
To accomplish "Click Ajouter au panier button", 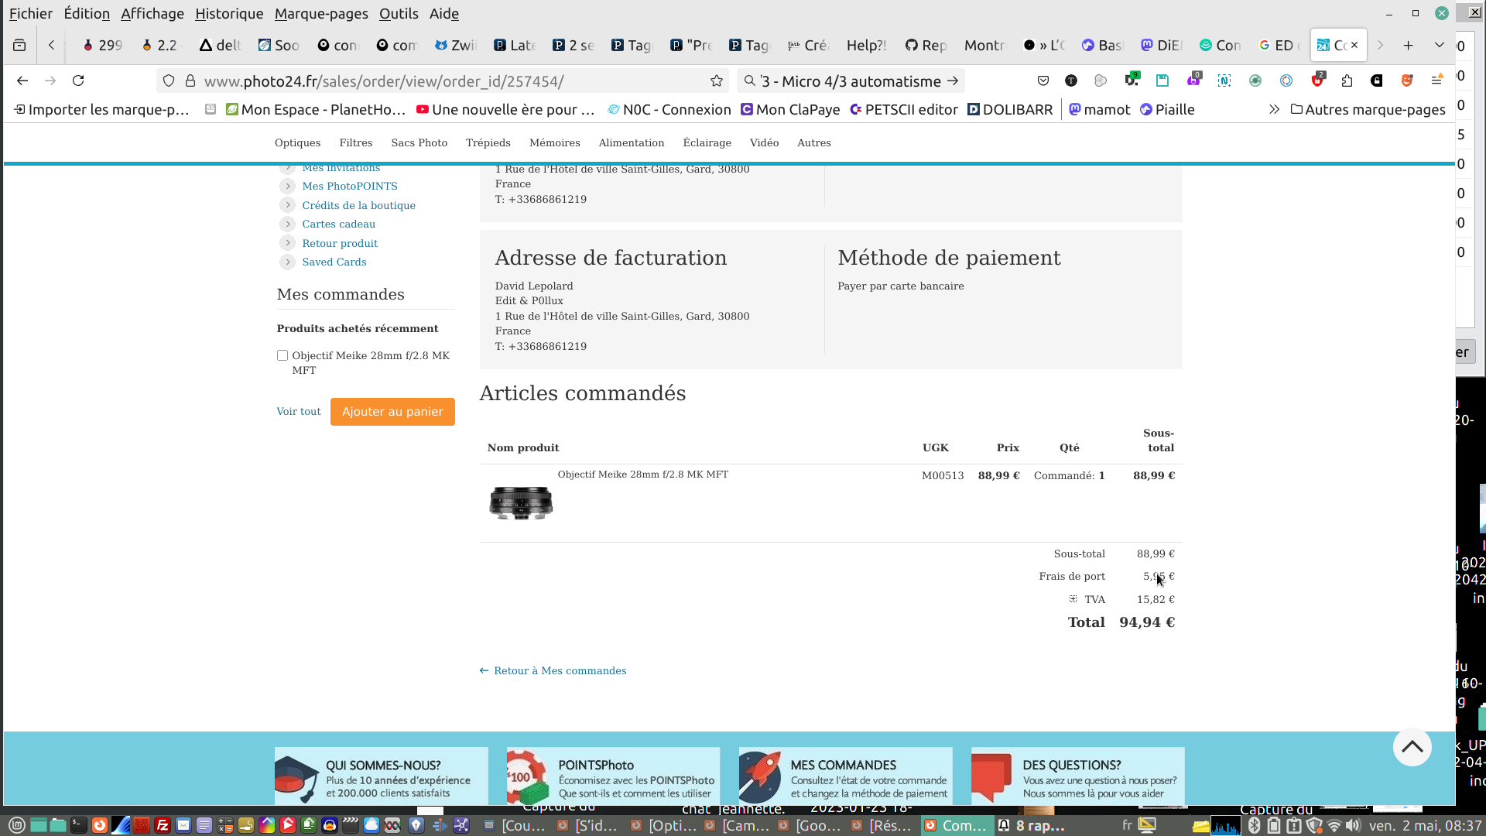I will (x=392, y=412).
